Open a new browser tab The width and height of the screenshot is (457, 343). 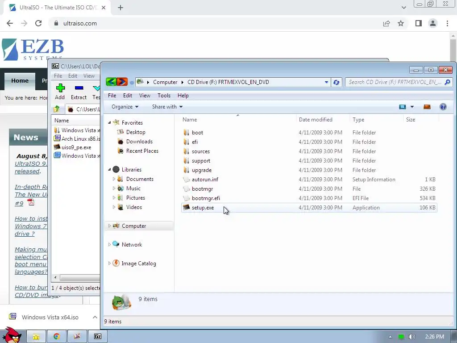click(120, 8)
